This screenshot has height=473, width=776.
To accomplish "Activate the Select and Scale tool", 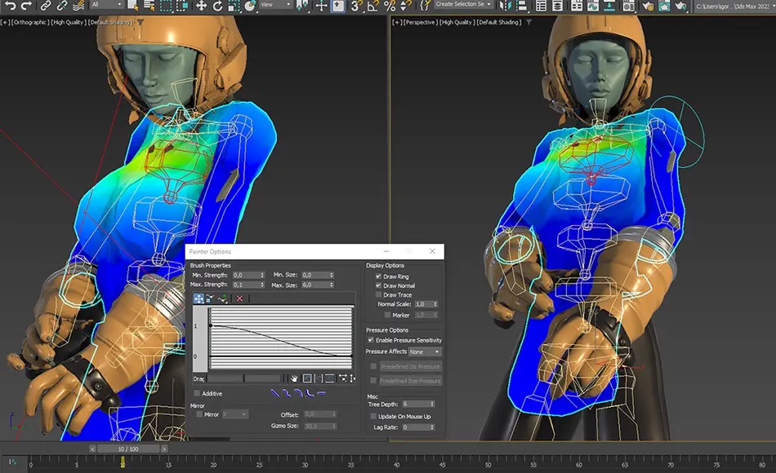I will [233, 6].
